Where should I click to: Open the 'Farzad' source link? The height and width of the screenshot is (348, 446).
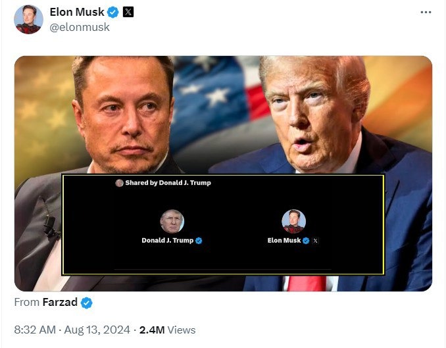click(60, 303)
